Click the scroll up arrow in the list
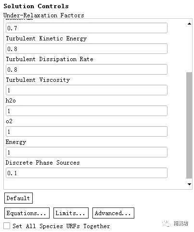Screen dimensions: 194x232 click(189, 24)
